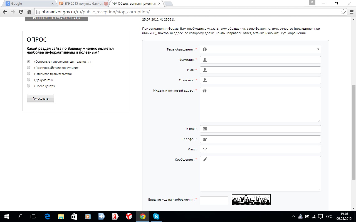This screenshot has width=356, height=222.
Task: Open Windows taskbar search
Action: point(20,216)
